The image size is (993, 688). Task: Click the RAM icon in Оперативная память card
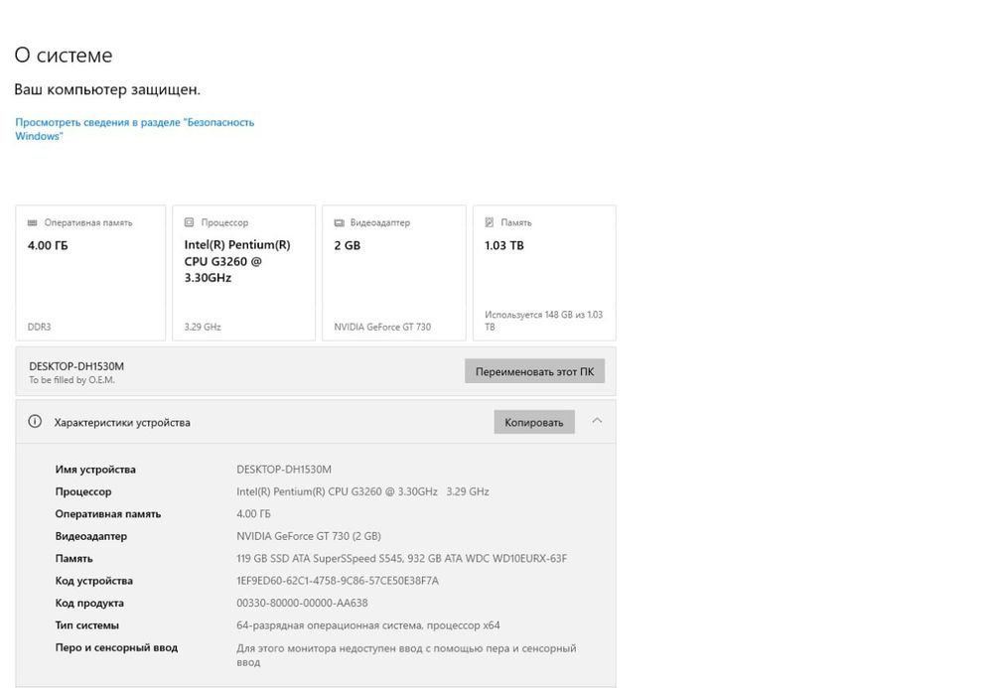tap(32, 223)
